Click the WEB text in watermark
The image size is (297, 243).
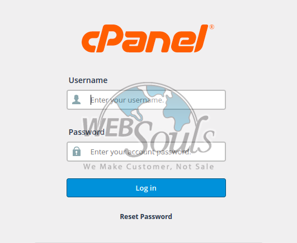click(107, 127)
